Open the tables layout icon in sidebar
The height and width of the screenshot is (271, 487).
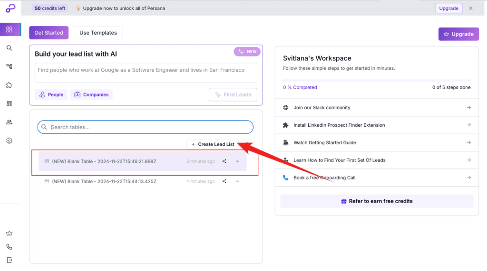pos(10,103)
